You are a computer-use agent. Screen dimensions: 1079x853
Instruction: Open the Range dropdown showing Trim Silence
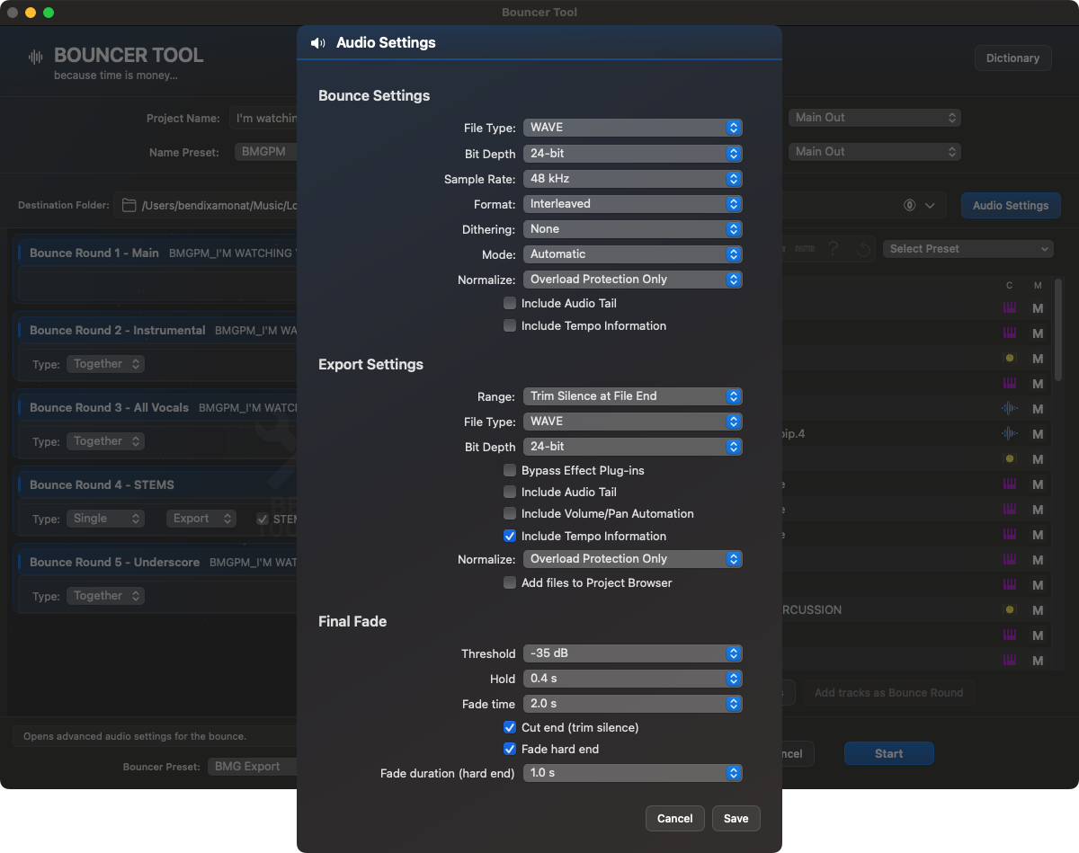coord(633,396)
